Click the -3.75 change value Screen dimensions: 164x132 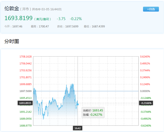[x=61, y=19]
